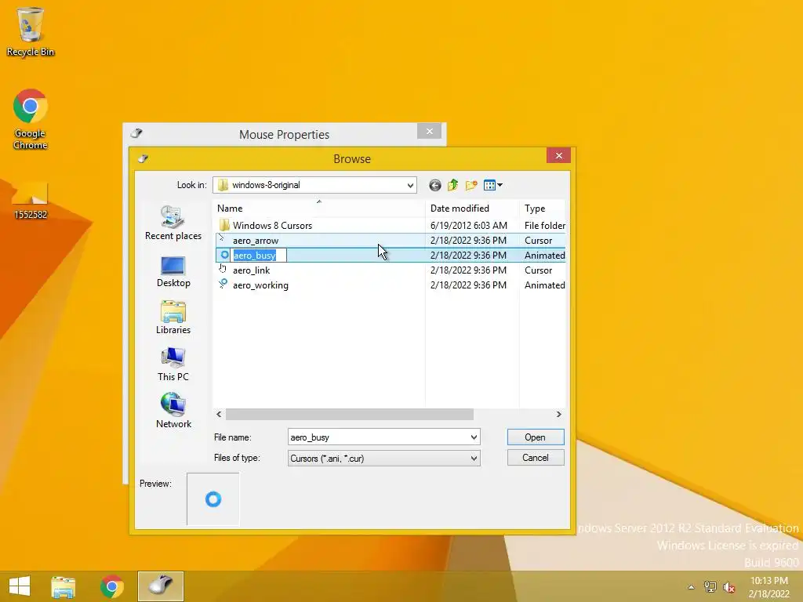803x602 pixels.
Task: Click the File folder type cell
Action: (544, 226)
